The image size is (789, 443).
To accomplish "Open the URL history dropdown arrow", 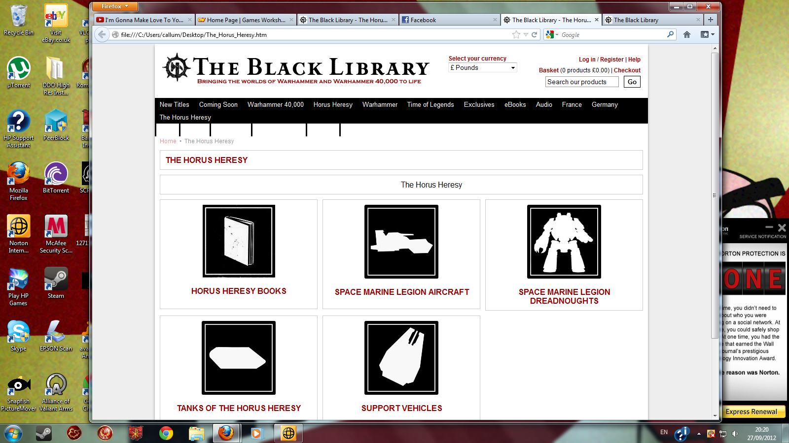I will [526, 35].
